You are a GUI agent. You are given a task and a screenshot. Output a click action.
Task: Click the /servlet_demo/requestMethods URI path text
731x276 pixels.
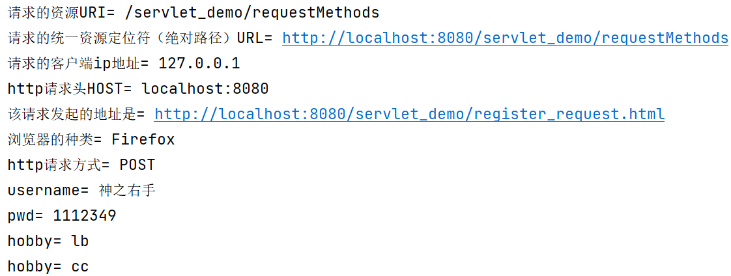pyautogui.click(x=252, y=12)
